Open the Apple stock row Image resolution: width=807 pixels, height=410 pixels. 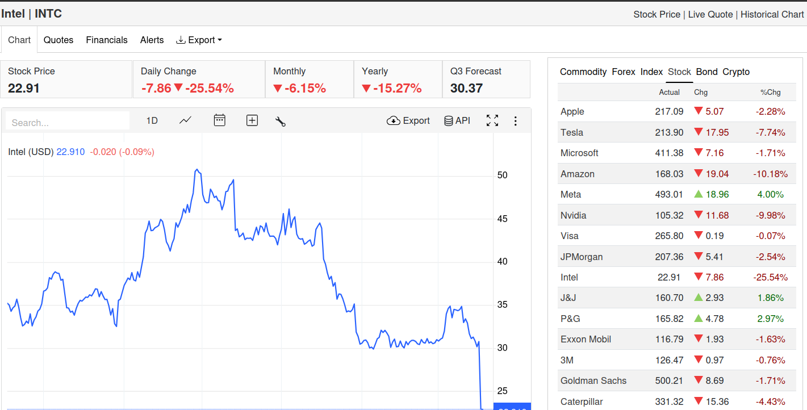pos(677,111)
